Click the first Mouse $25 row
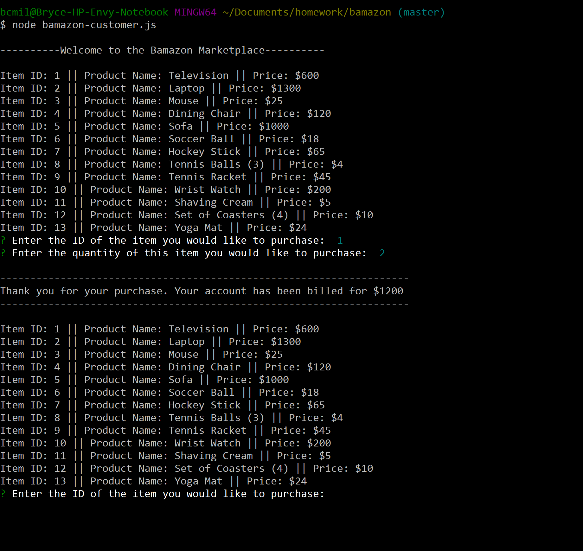The image size is (583, 551). point(141,101)
